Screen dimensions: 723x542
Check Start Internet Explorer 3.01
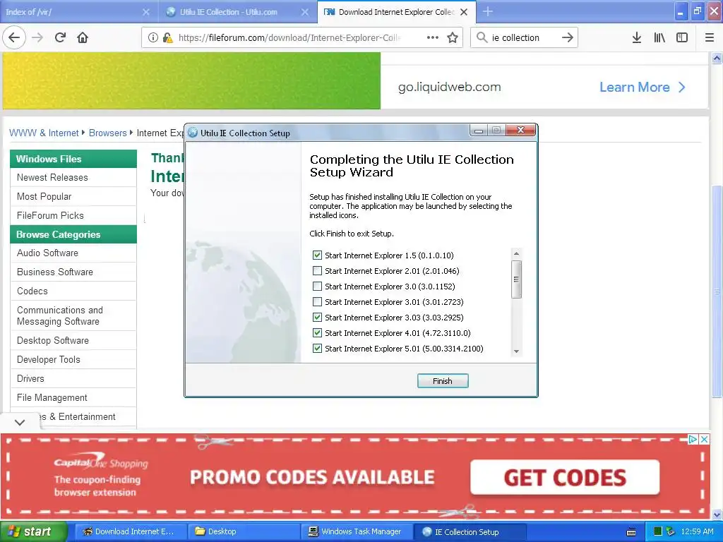pos(317,302)
